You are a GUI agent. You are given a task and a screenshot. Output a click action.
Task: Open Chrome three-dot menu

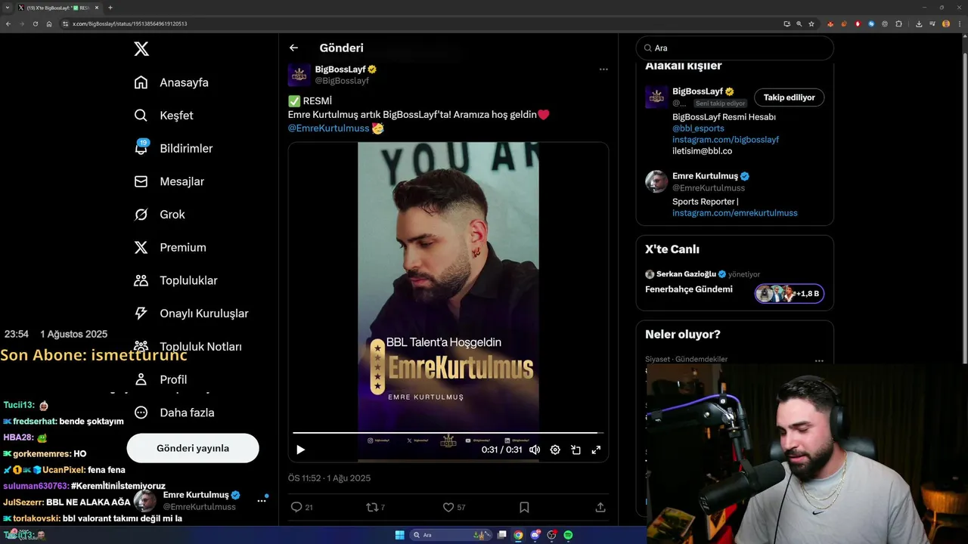tap(960, 24)
